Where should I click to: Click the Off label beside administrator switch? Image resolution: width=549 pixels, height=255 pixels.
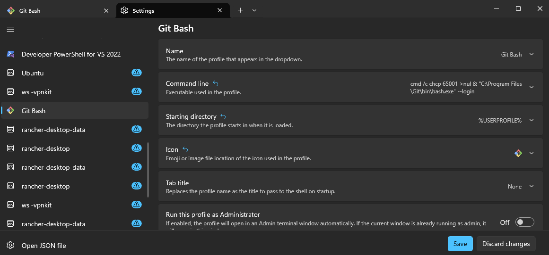(505, 222)
